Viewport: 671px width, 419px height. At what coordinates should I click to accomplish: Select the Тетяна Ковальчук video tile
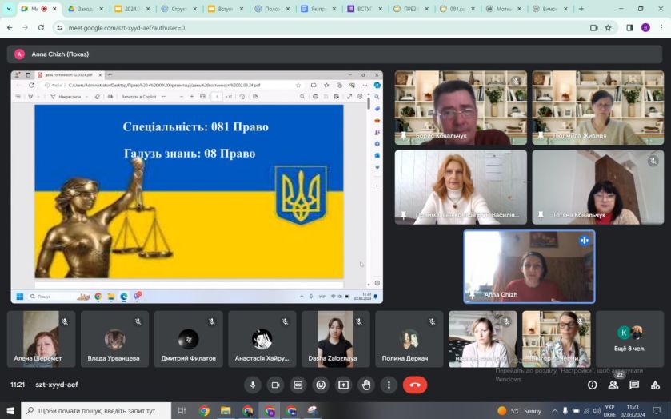tap(598, 187)
